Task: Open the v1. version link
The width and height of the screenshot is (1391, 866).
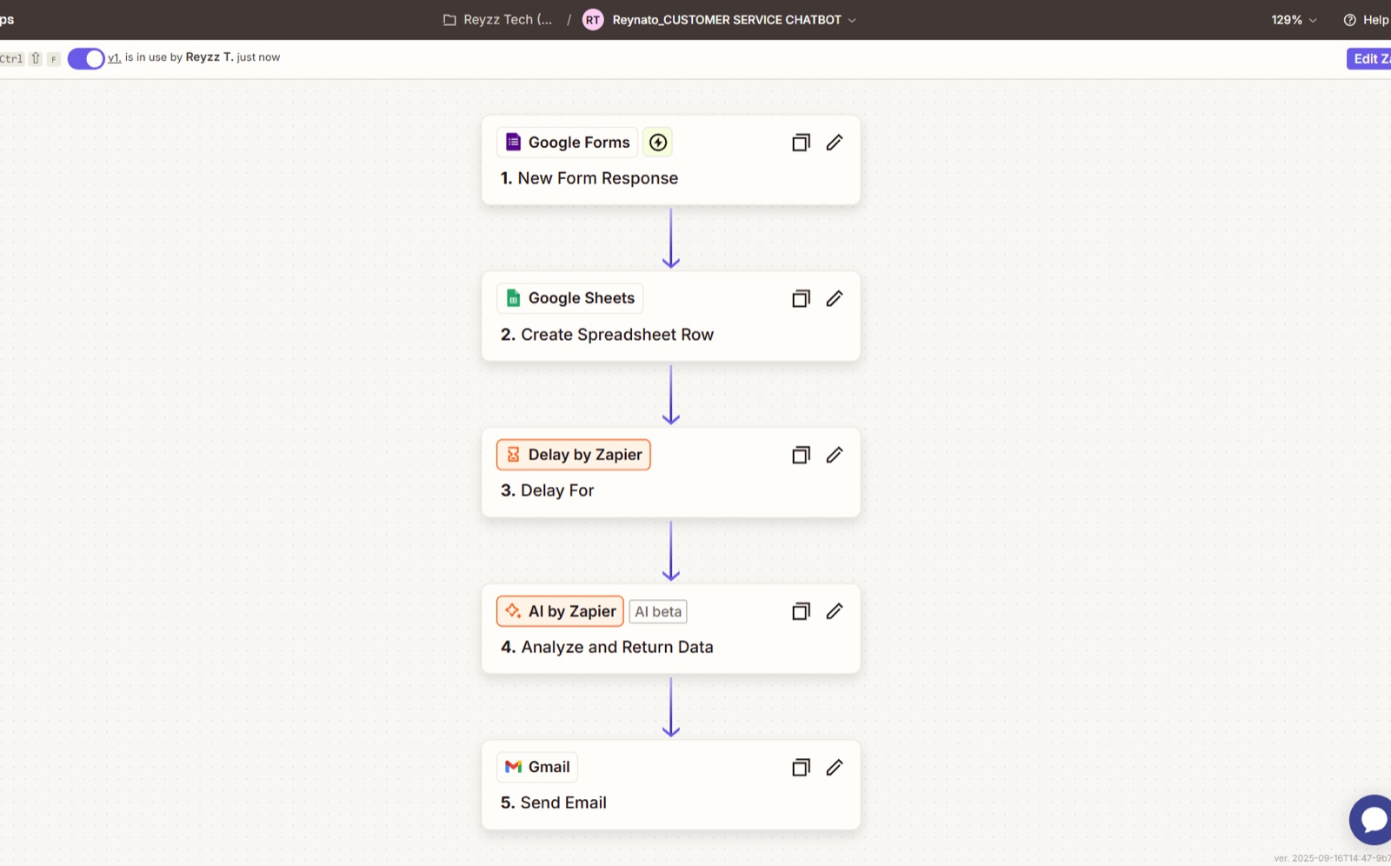Action: click(114, 57)
